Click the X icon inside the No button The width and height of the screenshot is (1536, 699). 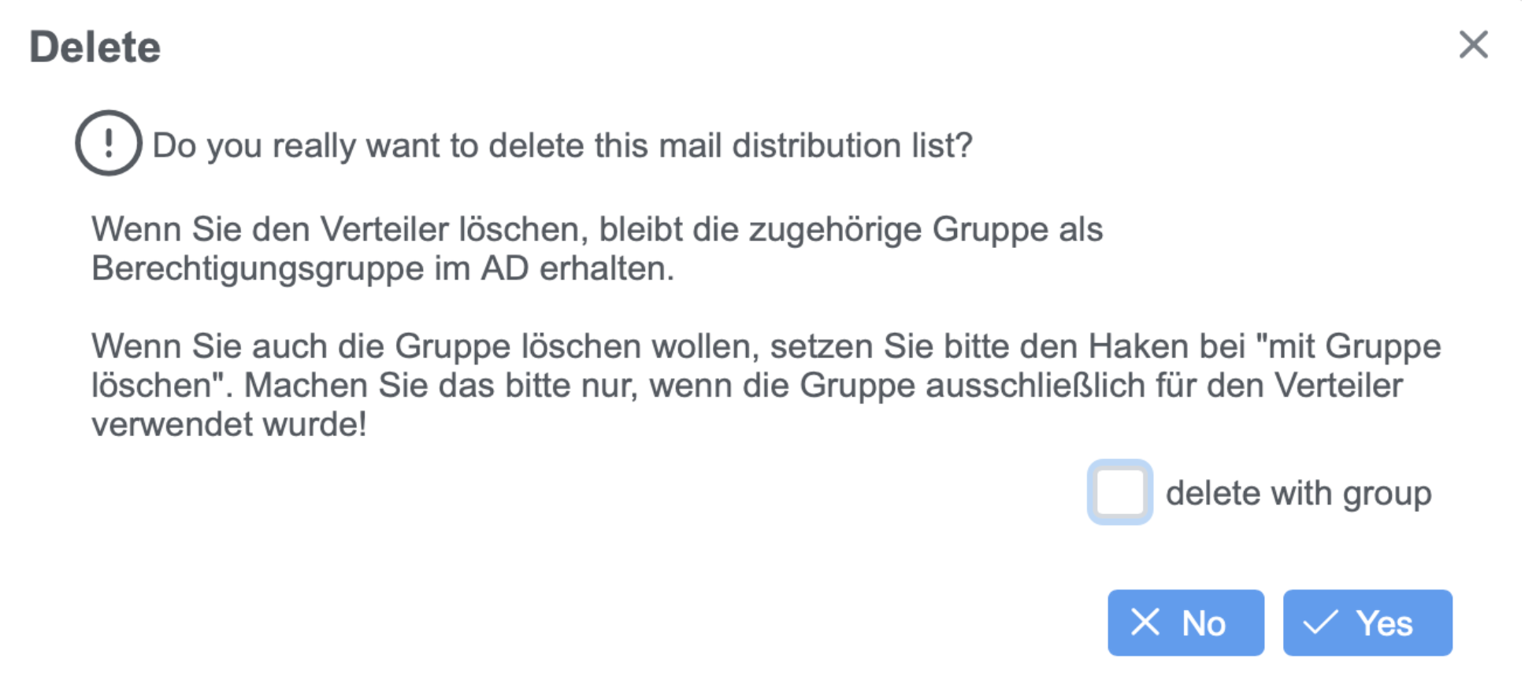point(1145,622)
